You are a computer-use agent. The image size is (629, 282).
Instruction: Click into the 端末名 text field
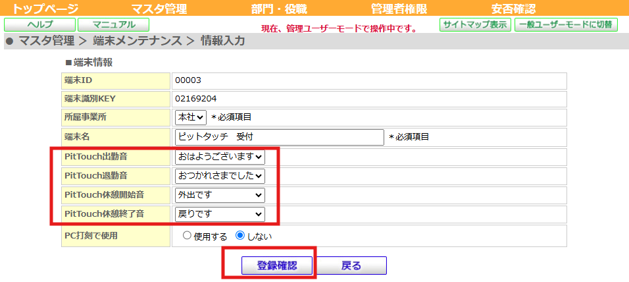coord(279,137)
